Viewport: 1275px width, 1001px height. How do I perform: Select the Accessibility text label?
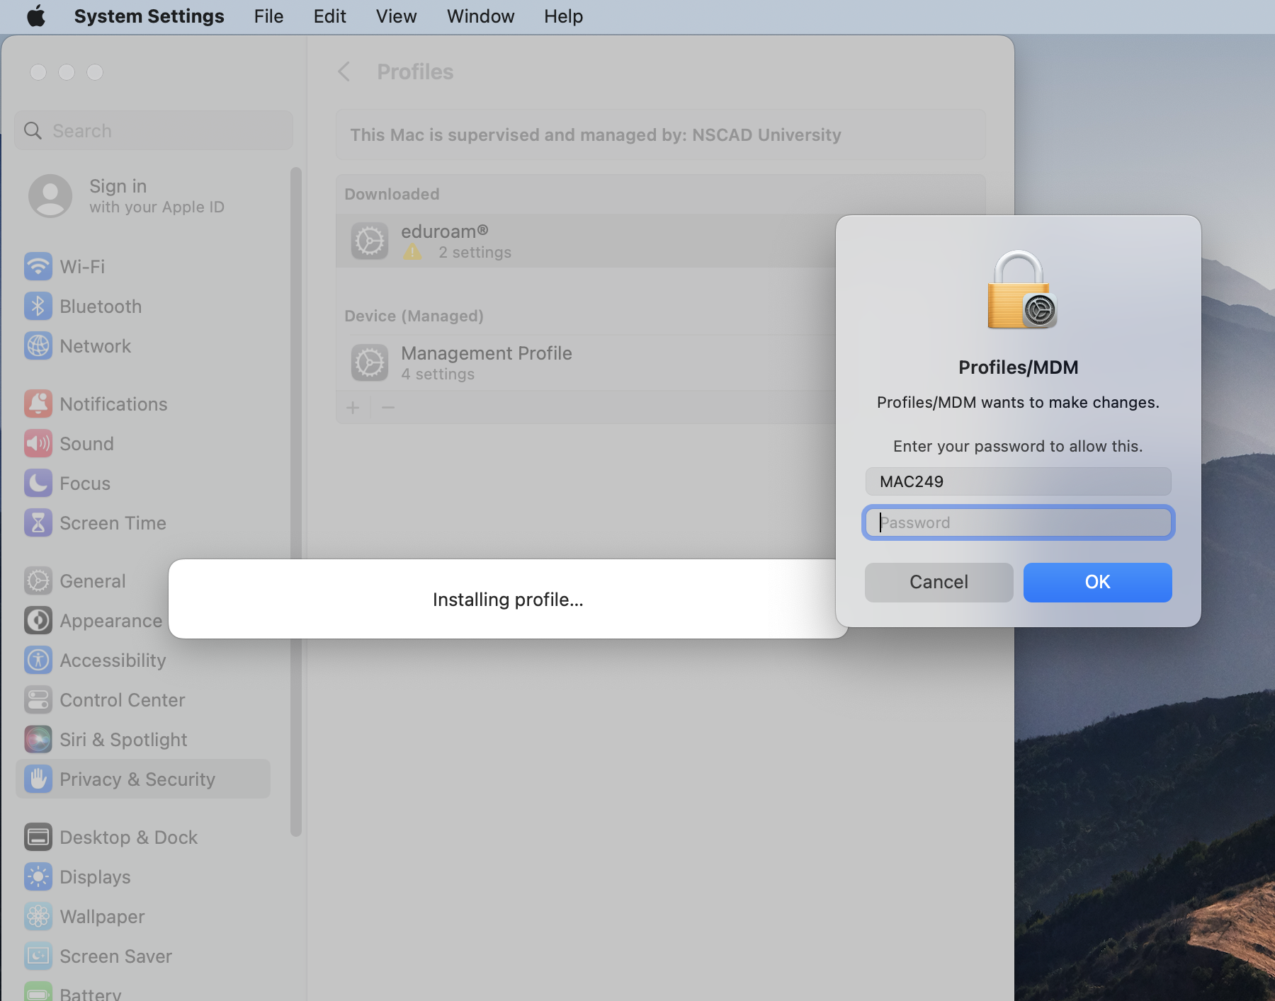click(113, 660)
